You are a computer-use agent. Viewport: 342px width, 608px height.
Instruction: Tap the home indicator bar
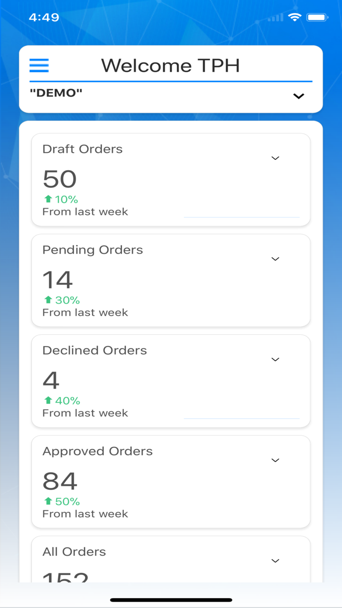(x=171, y=600)
